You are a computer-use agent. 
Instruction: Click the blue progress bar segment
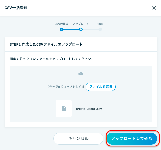(71, 29)
